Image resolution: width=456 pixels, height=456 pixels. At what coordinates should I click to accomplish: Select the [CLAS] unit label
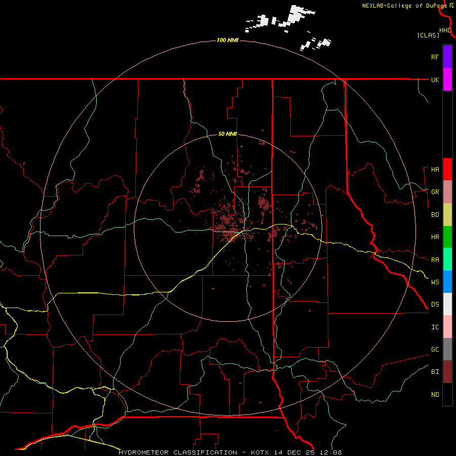428,35
